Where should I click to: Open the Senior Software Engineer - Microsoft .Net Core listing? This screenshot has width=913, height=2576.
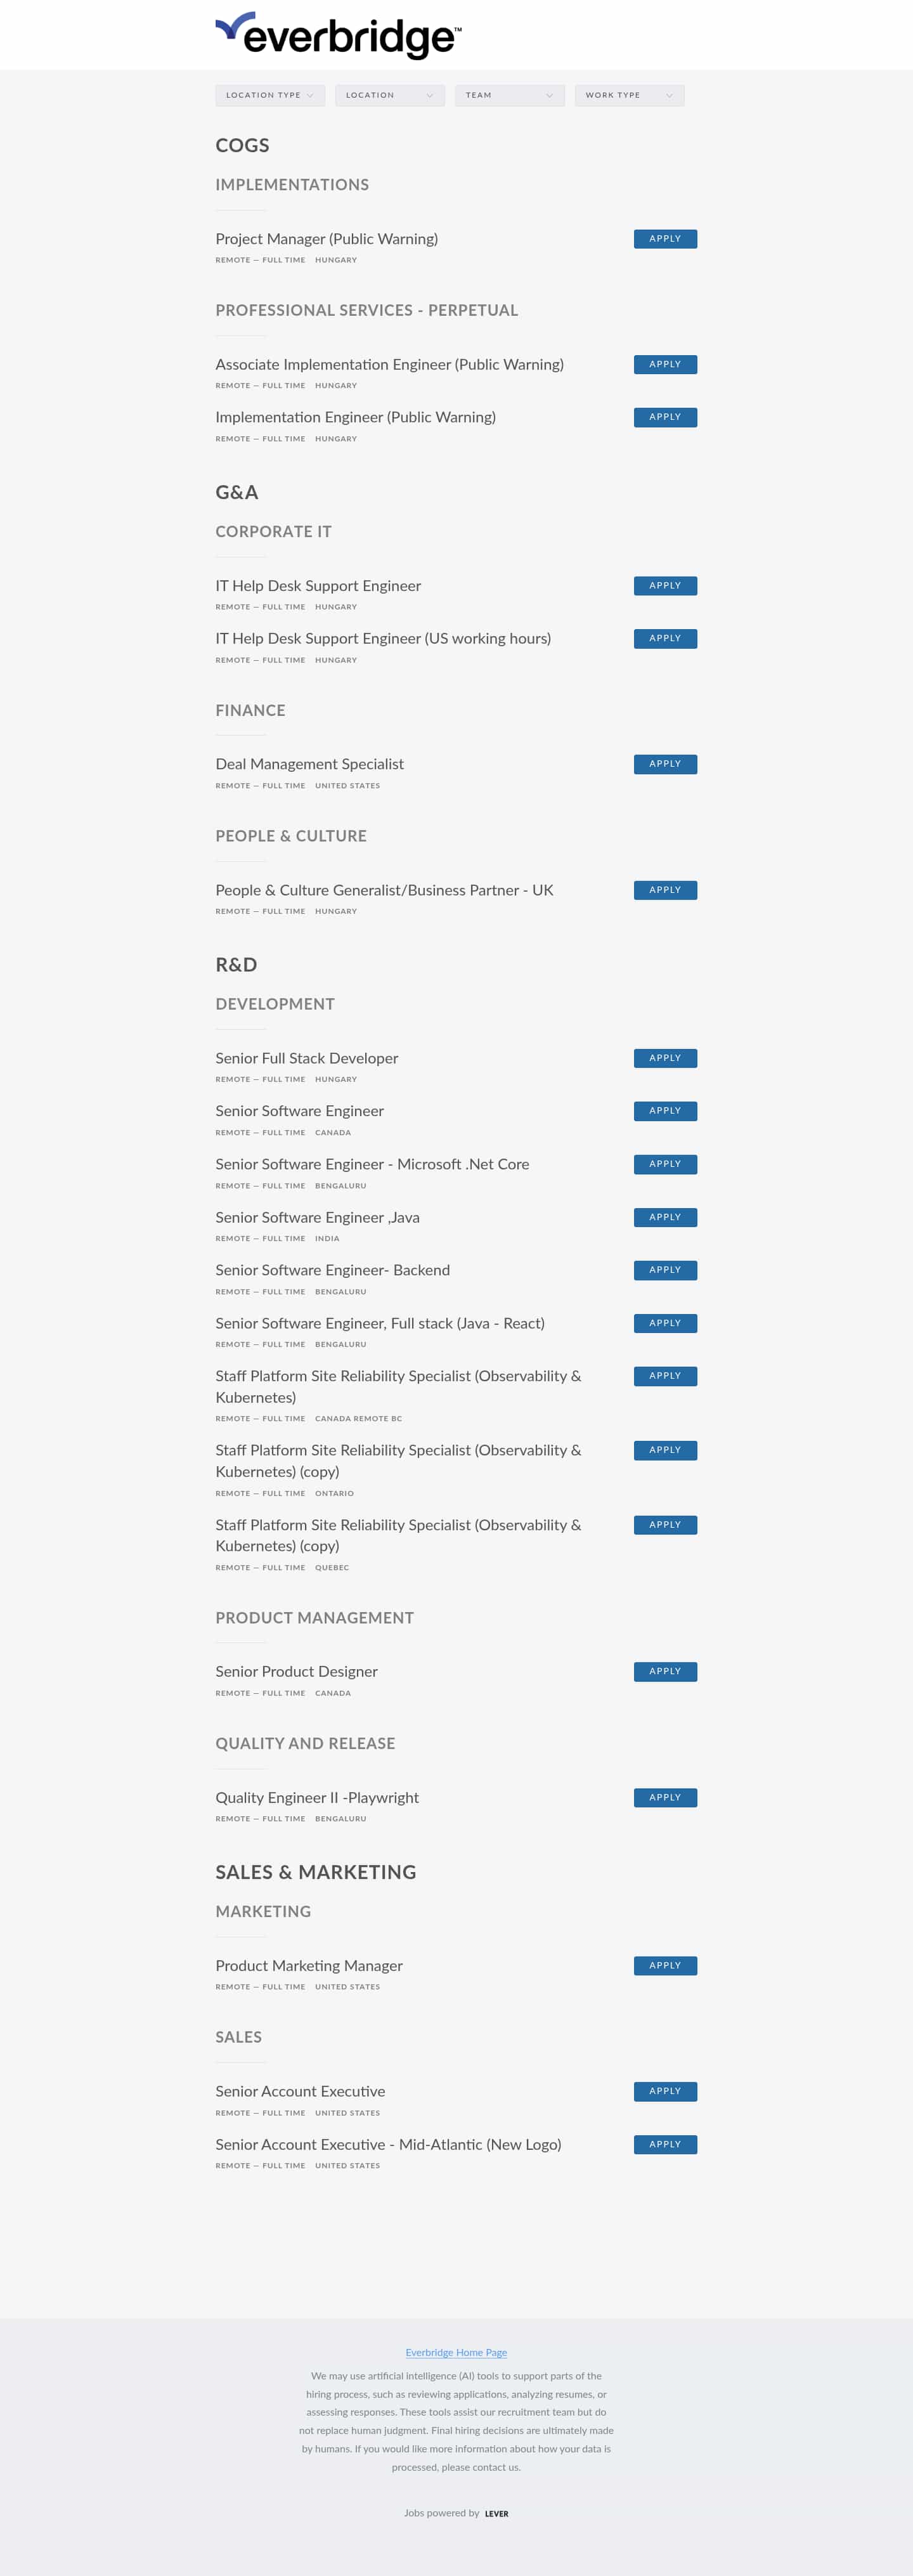(373, 1164)
